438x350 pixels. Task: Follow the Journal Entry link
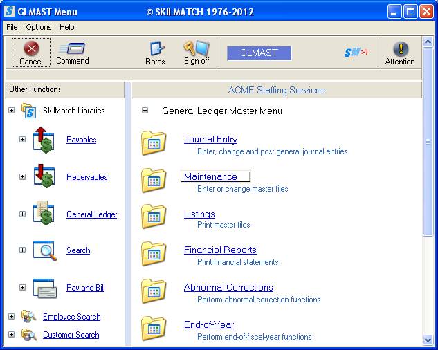point(210,139)
